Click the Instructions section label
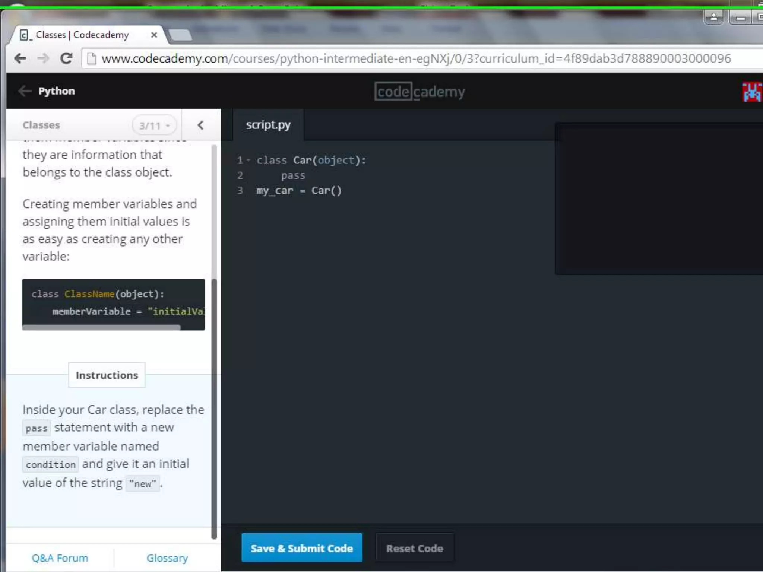Image resolution: width=763 pixels, height=572 pixels. (x=107, y=375)
